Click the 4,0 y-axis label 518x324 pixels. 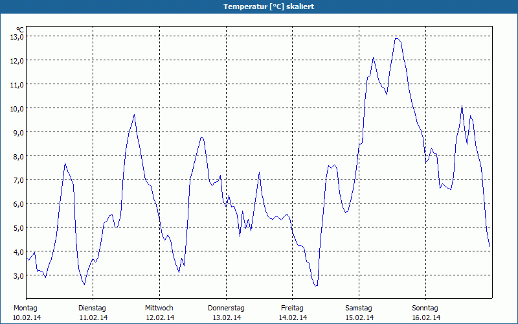point(19,252)
